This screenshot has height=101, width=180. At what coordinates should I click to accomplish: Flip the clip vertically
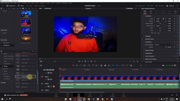159,33
